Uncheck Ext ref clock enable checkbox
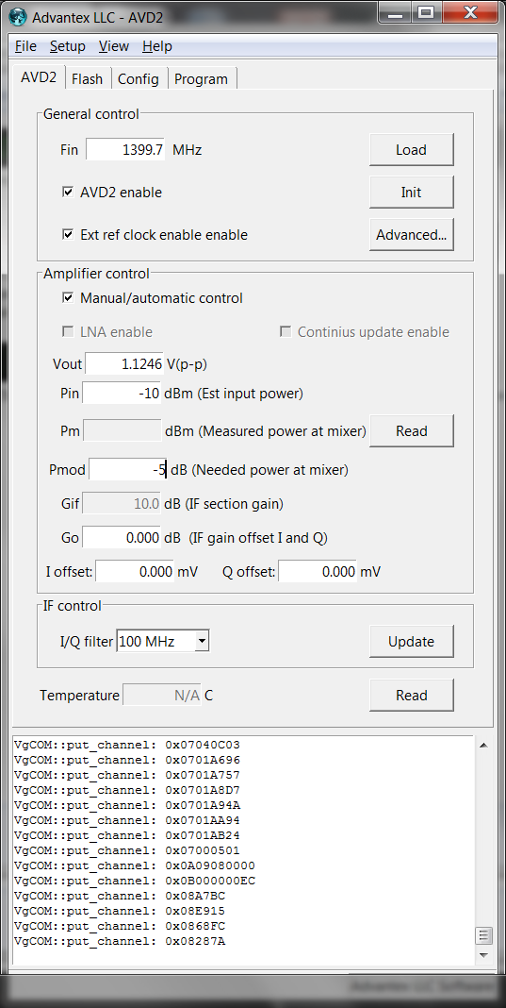This screenshot has height=1008, width=506. pos(68,235)
